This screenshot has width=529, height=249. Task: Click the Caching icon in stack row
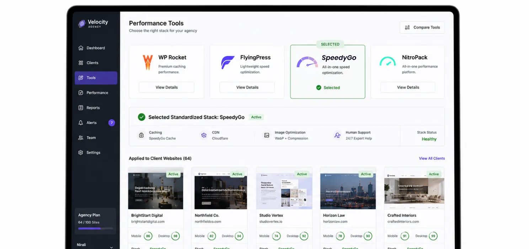point(141,135)
